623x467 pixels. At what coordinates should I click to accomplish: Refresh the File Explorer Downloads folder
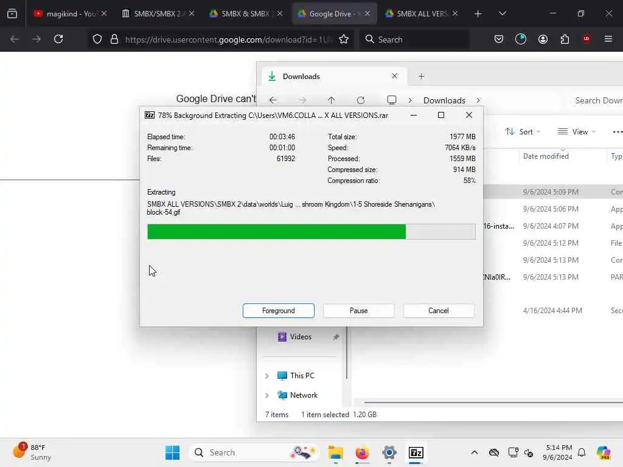(360, 100)
